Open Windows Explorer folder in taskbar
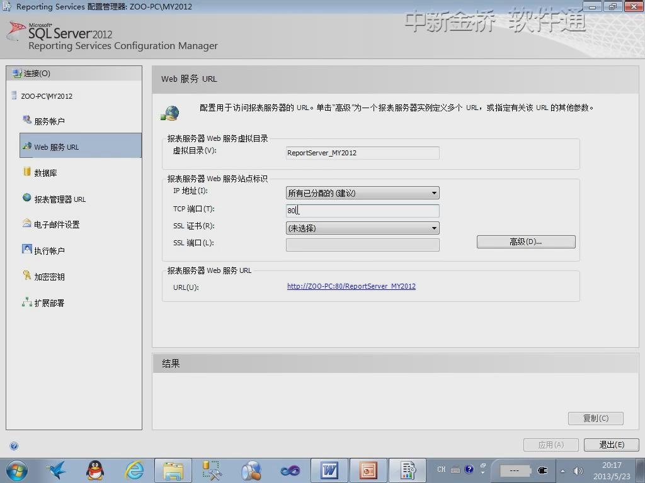Screen dimensions: 645x483 (x=173, y=470)
